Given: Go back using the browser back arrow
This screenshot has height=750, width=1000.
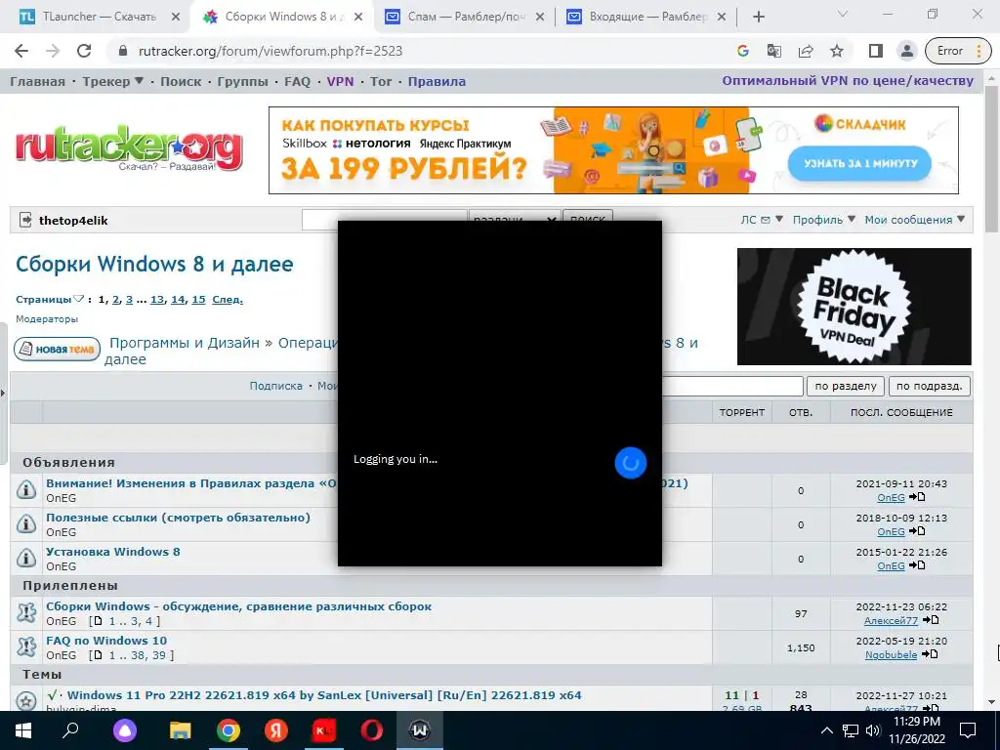Looking at the screenshot, I should 21,51.
